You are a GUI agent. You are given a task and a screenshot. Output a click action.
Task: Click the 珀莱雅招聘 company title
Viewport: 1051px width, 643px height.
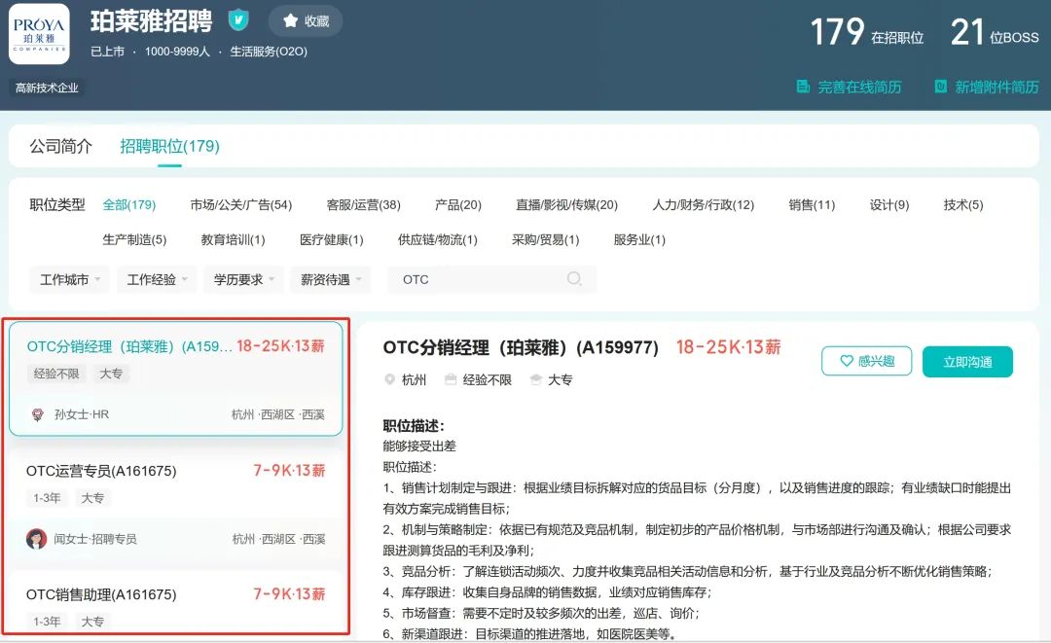(152, 20)
